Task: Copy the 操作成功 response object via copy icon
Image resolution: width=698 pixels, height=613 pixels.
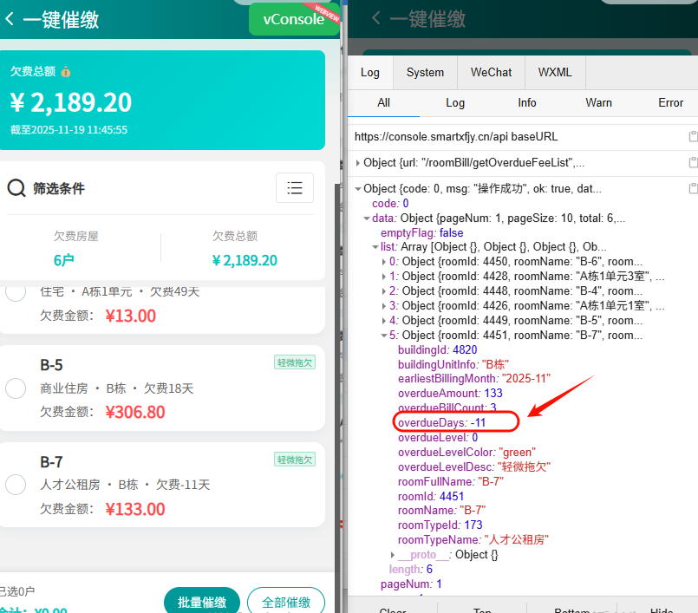Action: click(x=692, y=189)
